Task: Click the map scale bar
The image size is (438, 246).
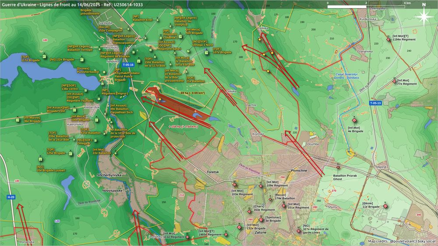Action: (366, 6)
